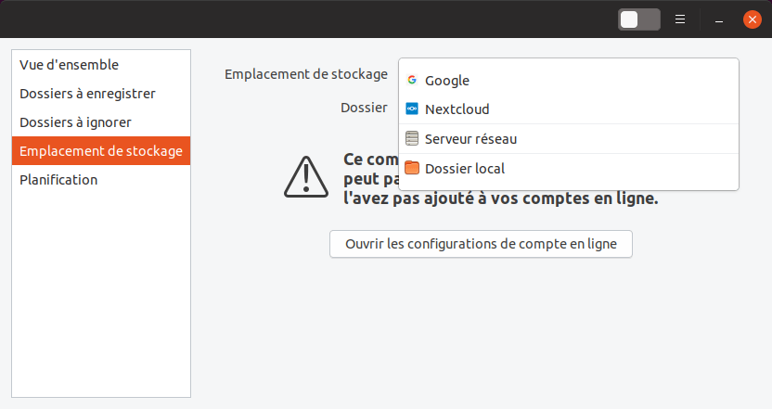Click the blue Nextcloud icon

pyautogui.click(x=412, y=109)
